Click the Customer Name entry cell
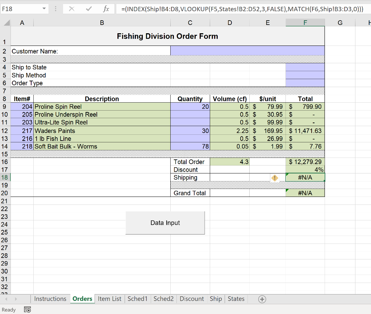Image resolution: width=371 pixels, height=314 pixels. (247, 51)
